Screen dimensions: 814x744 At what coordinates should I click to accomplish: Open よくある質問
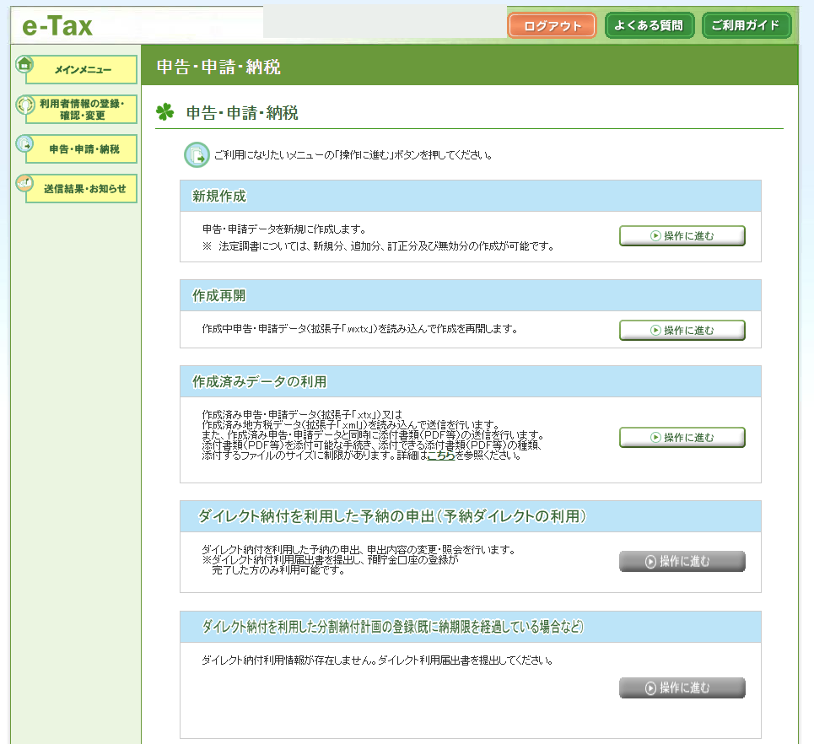click(649, 25)
